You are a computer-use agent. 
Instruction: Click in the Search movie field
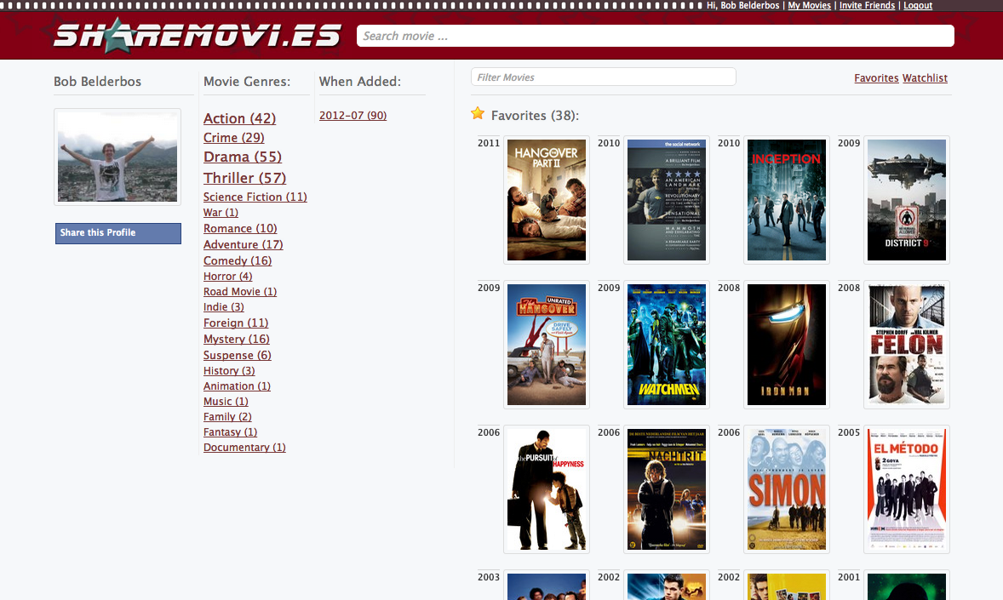[655, 36]
